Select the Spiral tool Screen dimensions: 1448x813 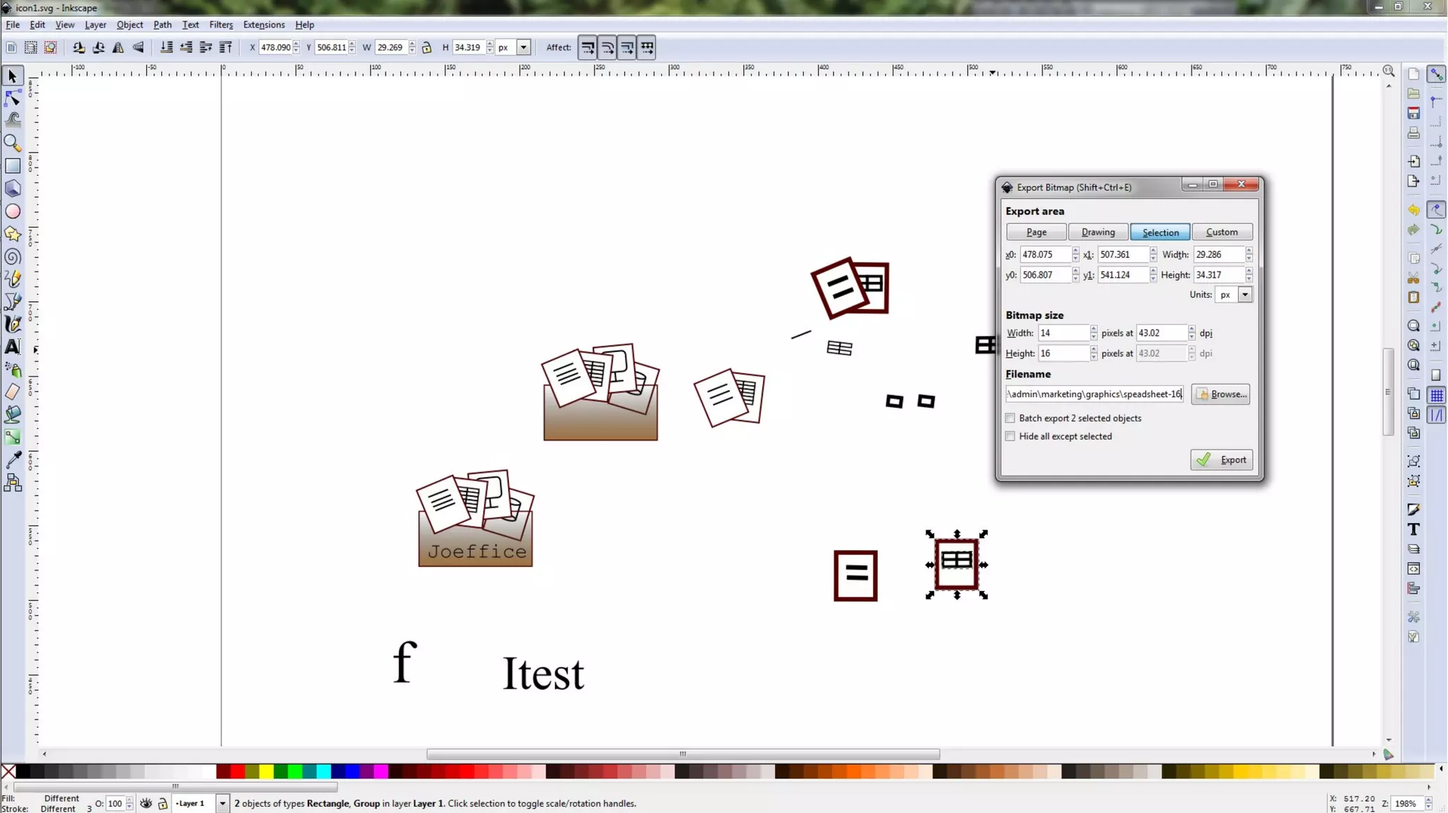pos(13,257)
